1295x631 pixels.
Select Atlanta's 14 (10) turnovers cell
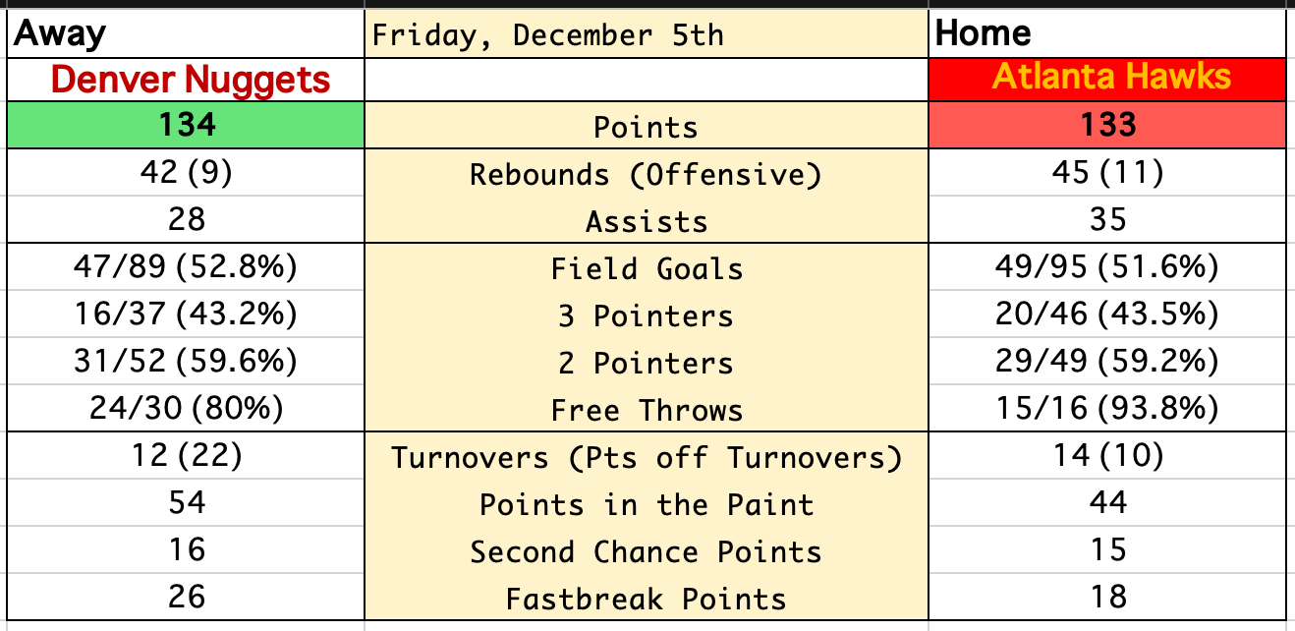tap(1106, 456)
